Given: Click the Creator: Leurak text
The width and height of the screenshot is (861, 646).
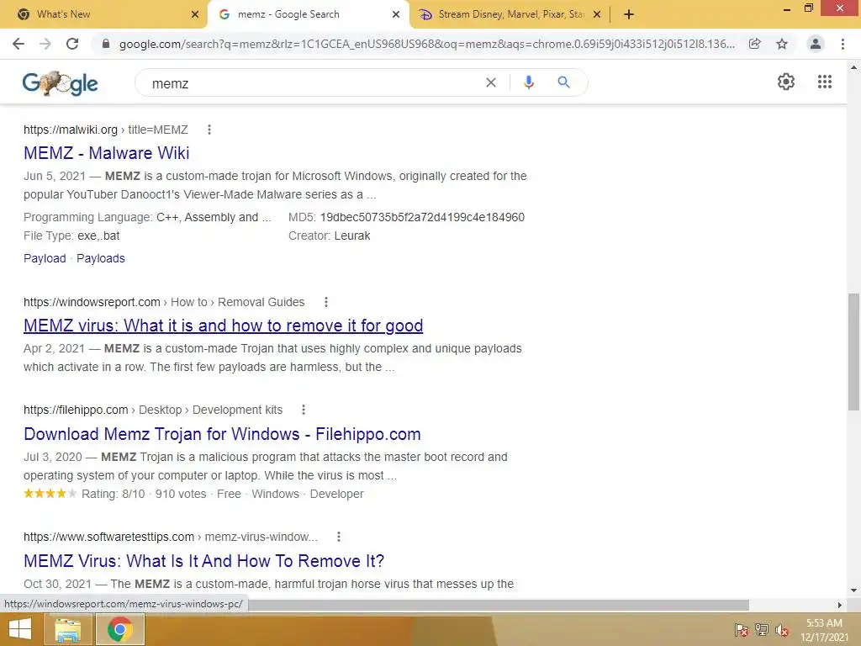Looking at the screenshot, I should (x=329, y=236).
